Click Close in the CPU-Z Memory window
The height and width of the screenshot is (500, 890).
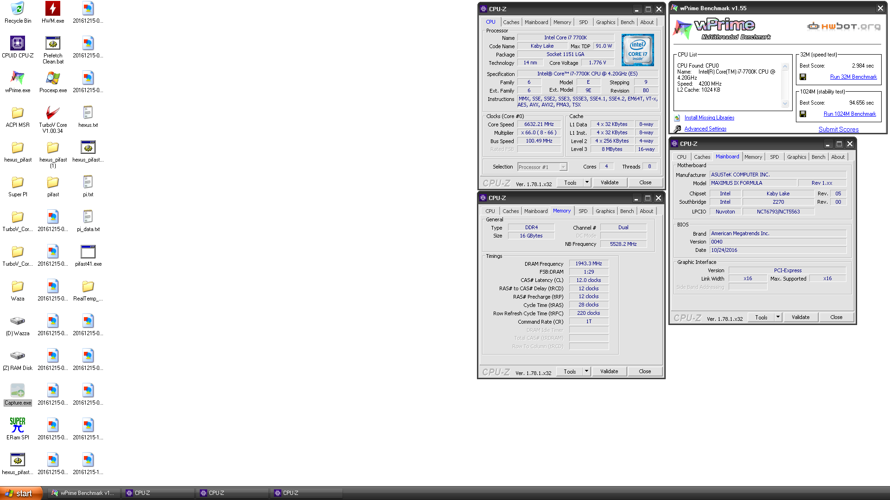[645, 371]
